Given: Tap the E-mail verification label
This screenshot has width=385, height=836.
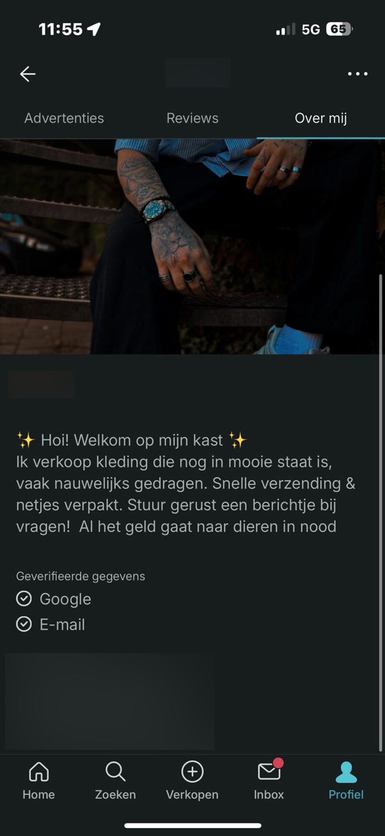Looking at the screenshot, I should click(x=62, y=624).
